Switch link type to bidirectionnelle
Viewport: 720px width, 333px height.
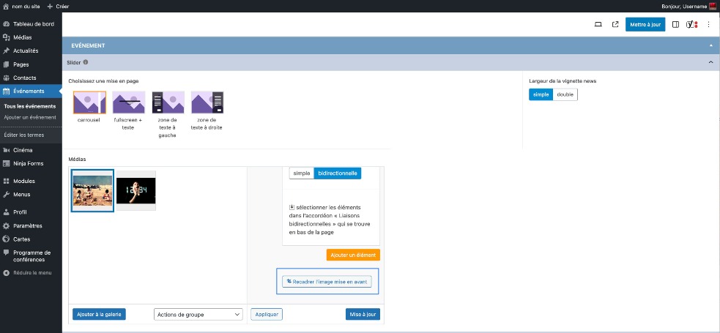tap(338, 173)
